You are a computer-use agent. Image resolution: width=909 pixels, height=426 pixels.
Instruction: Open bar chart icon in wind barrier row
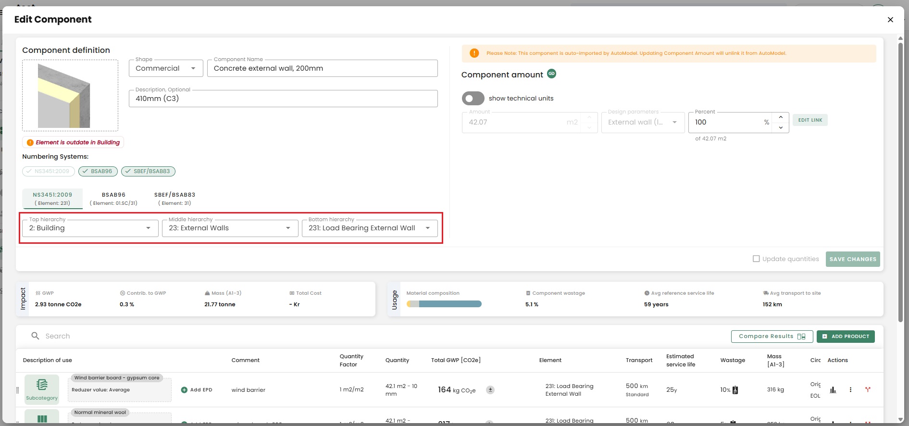tap(833, 390)
